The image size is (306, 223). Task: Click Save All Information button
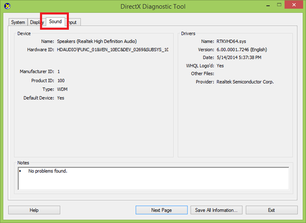(216, 210)
